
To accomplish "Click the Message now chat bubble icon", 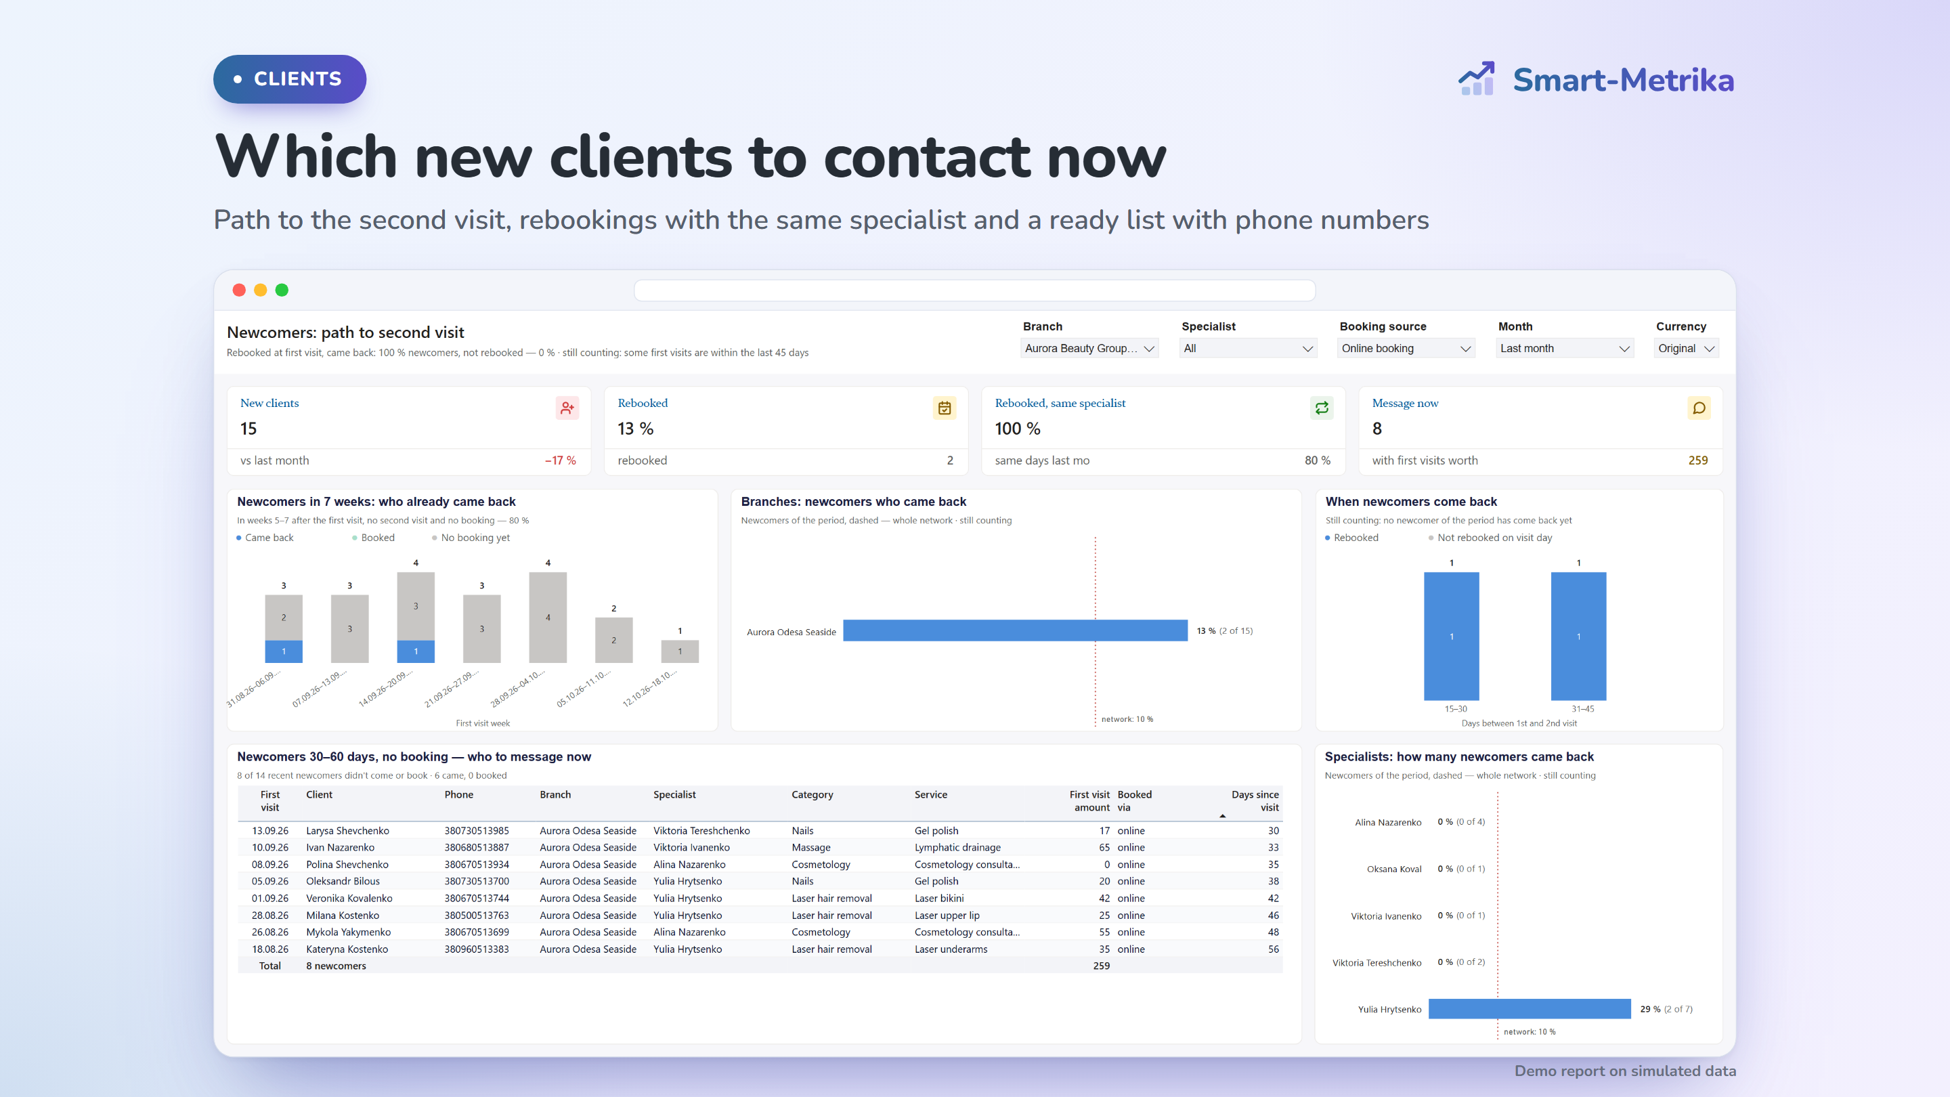I will click(x=1699, y=408).
